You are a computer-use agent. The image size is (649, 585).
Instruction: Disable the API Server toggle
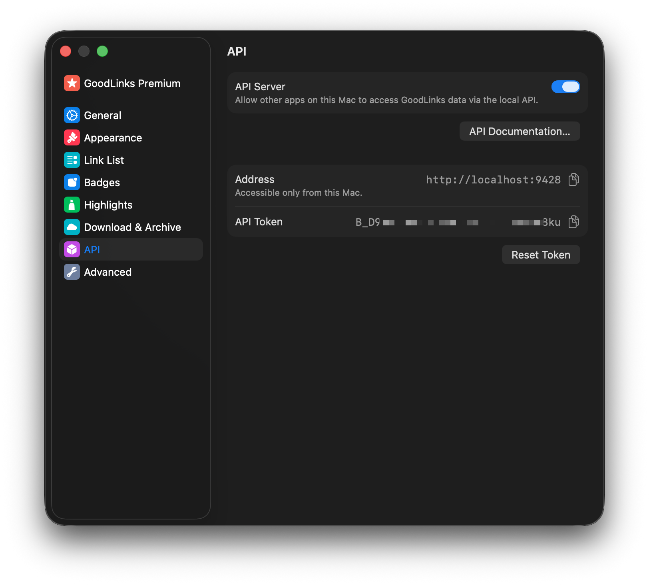[565, 87]
